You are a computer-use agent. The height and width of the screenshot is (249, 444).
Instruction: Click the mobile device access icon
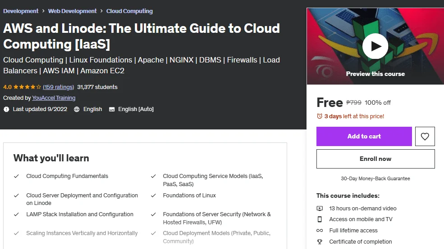point(320,219)
